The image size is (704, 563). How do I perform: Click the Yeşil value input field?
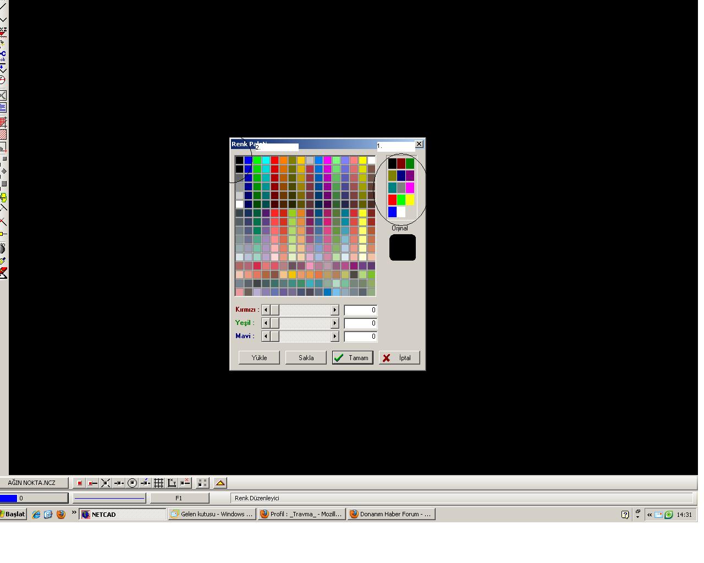360,323
